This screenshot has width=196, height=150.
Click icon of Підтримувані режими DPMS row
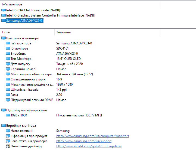(8, 100)
